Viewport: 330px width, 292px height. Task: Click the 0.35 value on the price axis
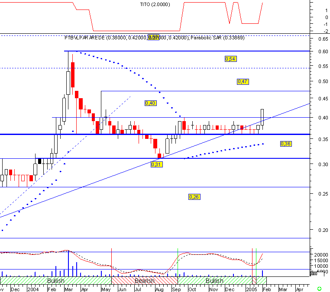[323, 139]
